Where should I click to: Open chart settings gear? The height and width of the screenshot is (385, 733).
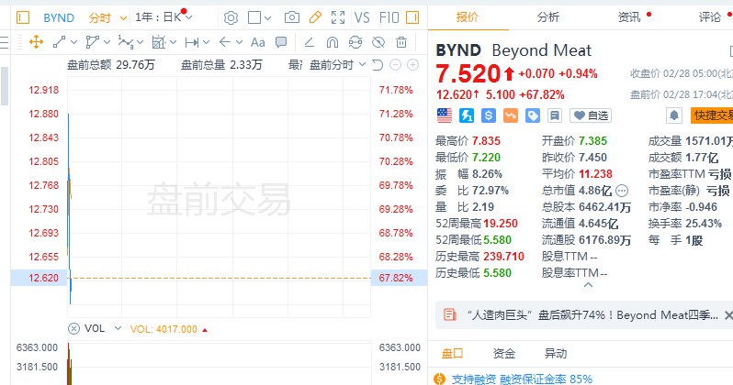pos(231,17)
